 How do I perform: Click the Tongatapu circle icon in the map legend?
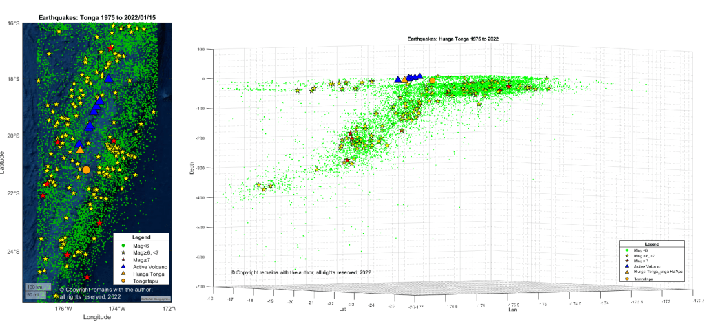pyautogui.click(x=123, y=281)
